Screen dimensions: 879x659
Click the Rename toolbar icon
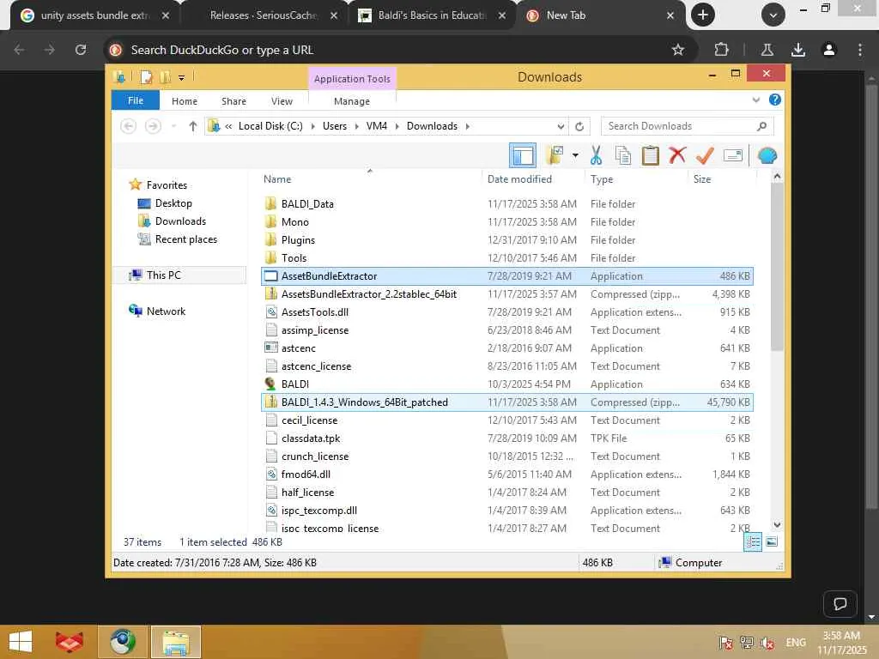[733, 155]
